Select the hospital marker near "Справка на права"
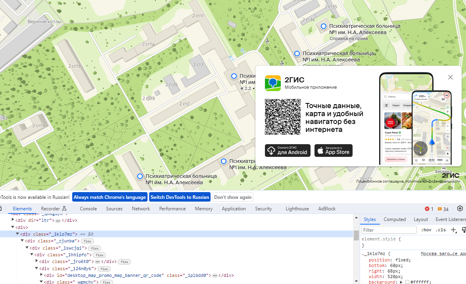The width and height of the screenshot is (466, 284). [324, 26]
